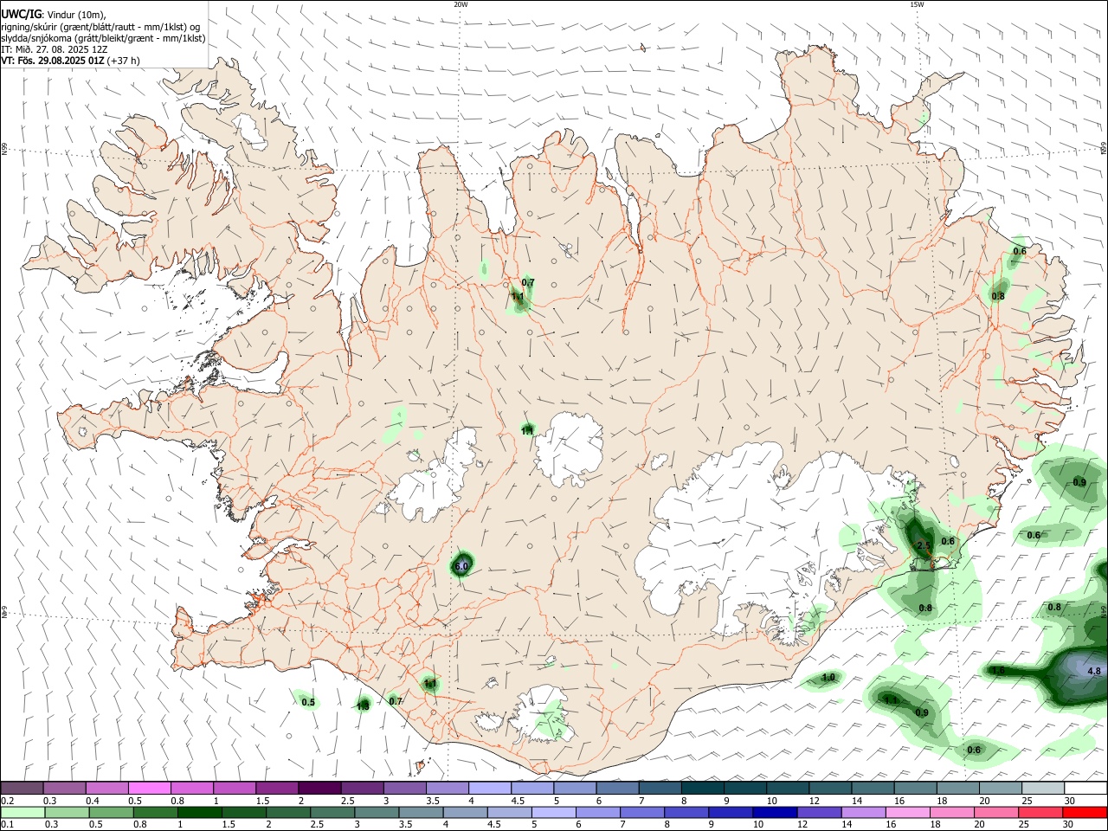
Task: Pick the bright magenta 0.5 swatch
Action: (149, 788)
